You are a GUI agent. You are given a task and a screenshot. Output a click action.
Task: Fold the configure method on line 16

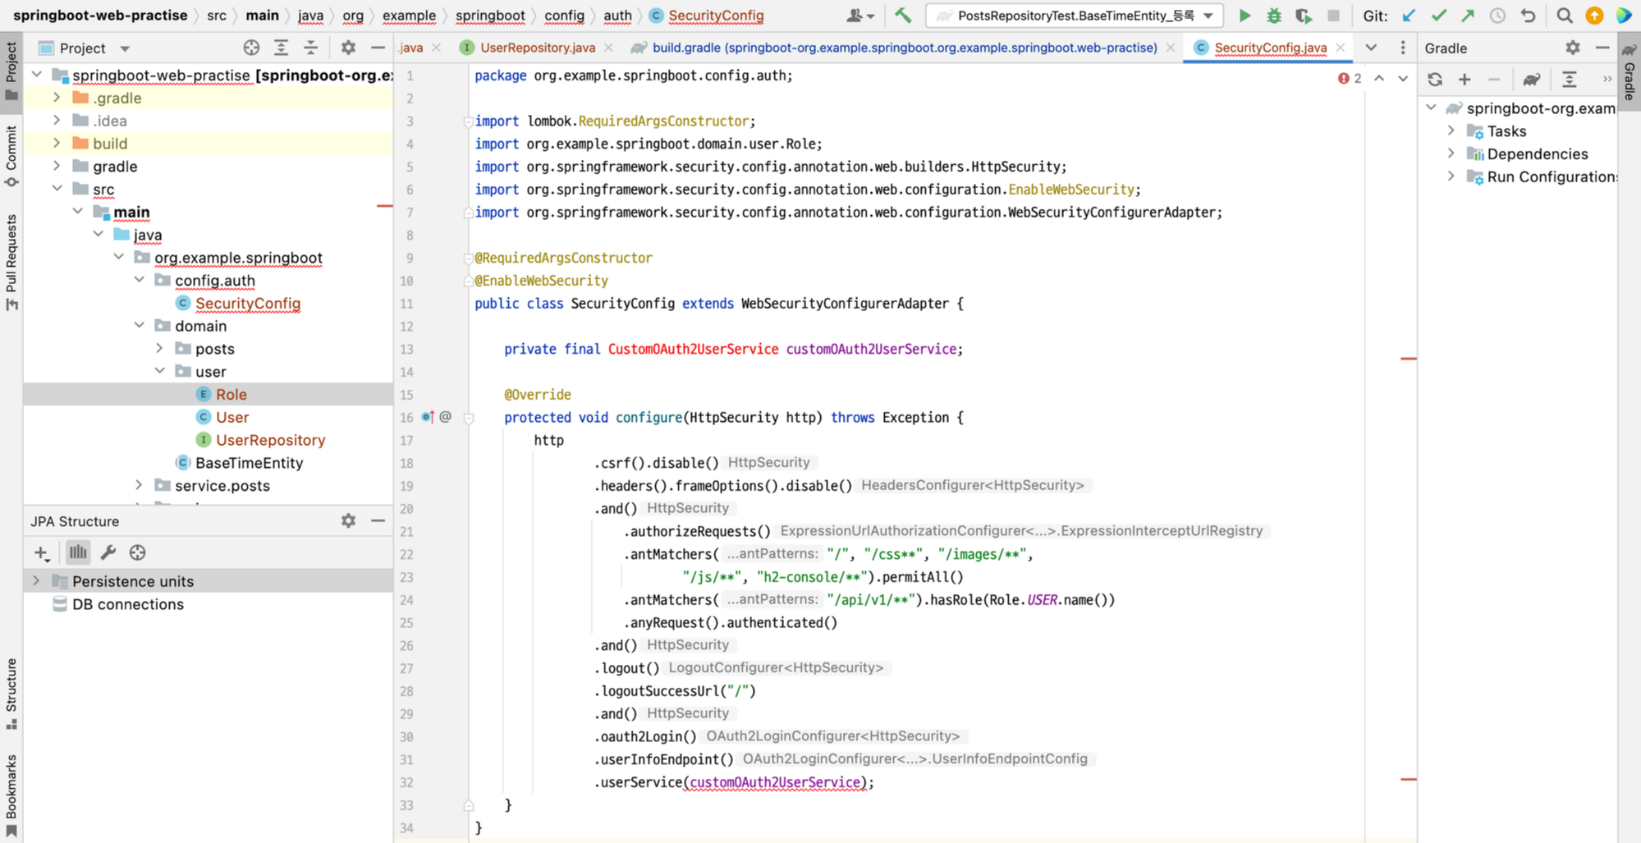469,417
